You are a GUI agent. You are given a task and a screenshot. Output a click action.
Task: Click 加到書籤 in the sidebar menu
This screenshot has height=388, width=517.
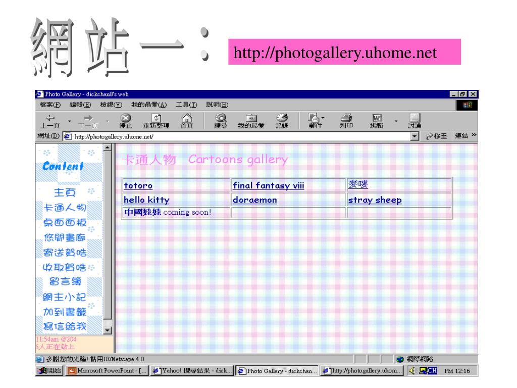point(65,312)
